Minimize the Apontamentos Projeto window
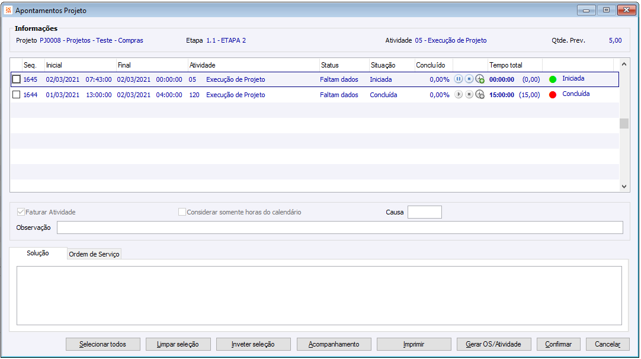The width and height of the screenshot is (641, 359). 586,10
